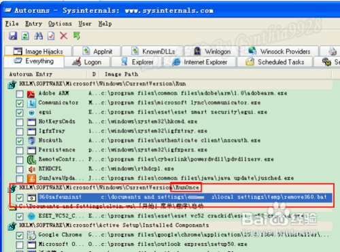This screenshot has width=340, height=252.
Task: Switch to the Winsock Providers tab
Action: [x=279, y=51]
